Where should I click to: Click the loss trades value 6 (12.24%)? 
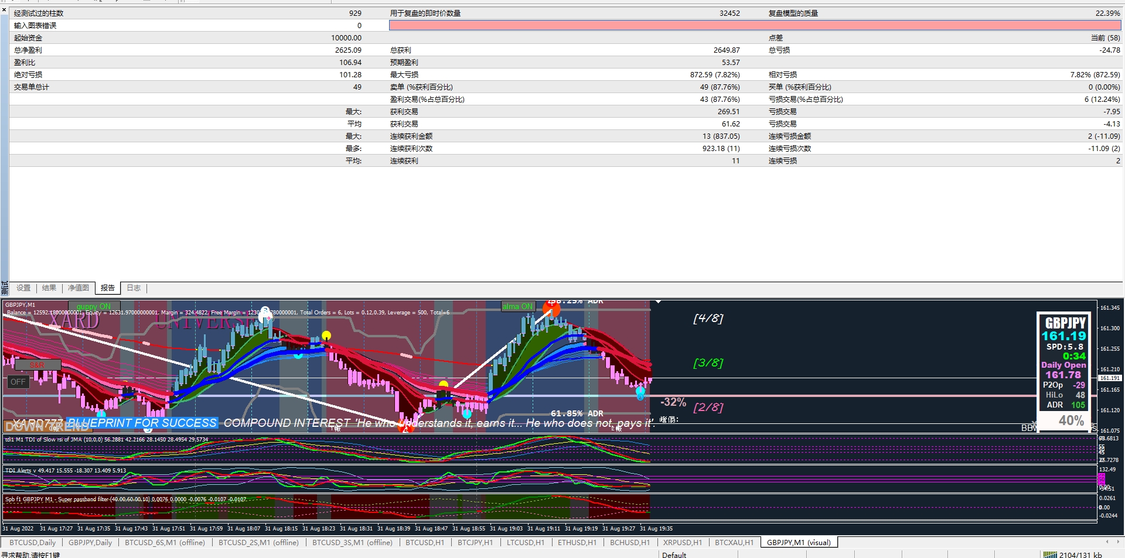point(1102,99)
